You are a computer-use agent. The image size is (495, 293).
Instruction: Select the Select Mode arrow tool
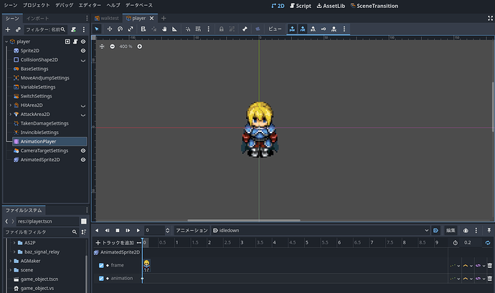point(97,29)
